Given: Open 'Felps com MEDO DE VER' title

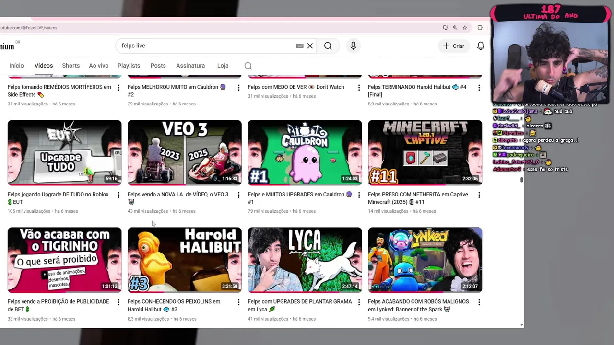Looking at the screenshot, I should 296,87.
